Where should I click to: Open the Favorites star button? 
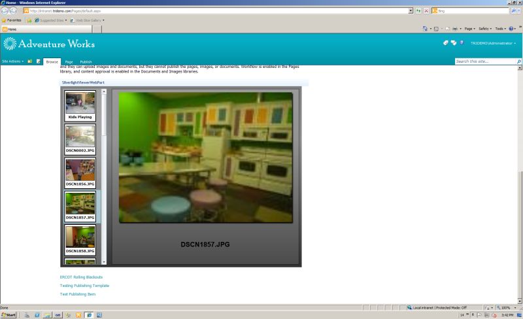click(12, 20)
